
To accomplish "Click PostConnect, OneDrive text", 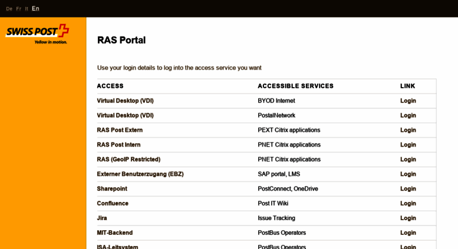I will point(288,188).
